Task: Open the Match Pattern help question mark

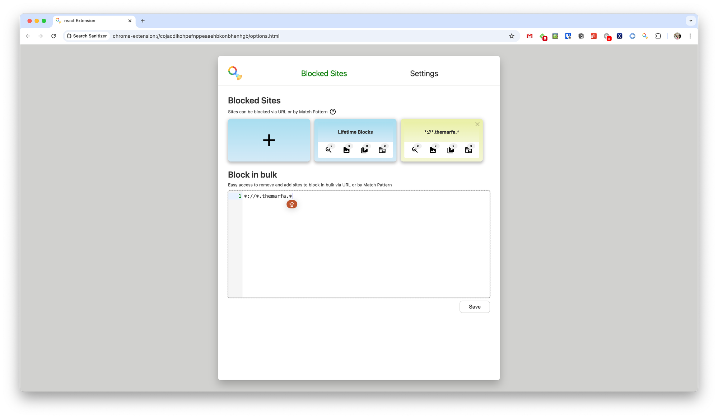Action: 333,112
